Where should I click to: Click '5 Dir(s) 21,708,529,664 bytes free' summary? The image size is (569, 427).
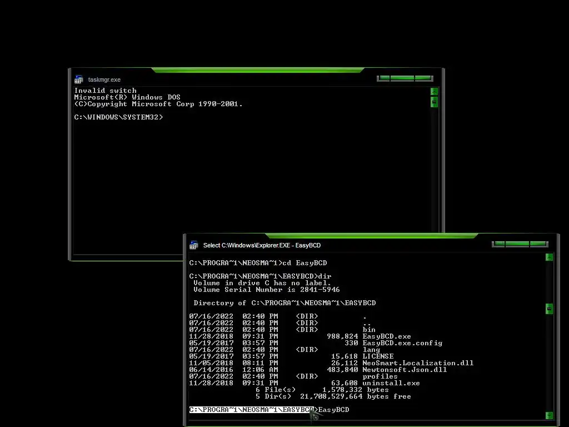333,396
